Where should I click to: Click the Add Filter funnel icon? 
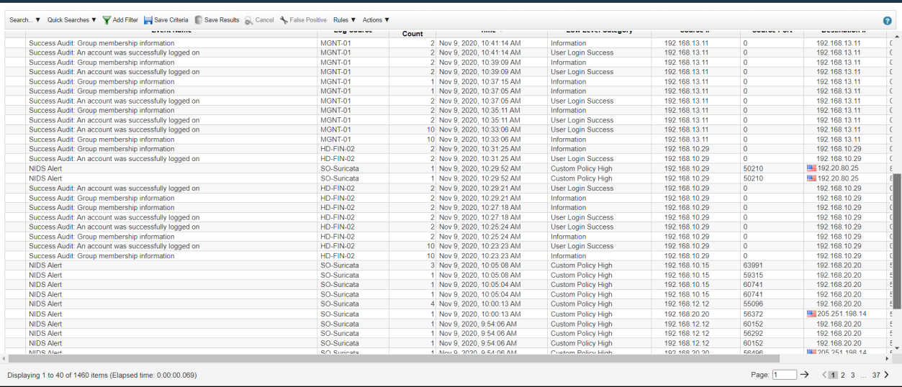tap(107, 20)
